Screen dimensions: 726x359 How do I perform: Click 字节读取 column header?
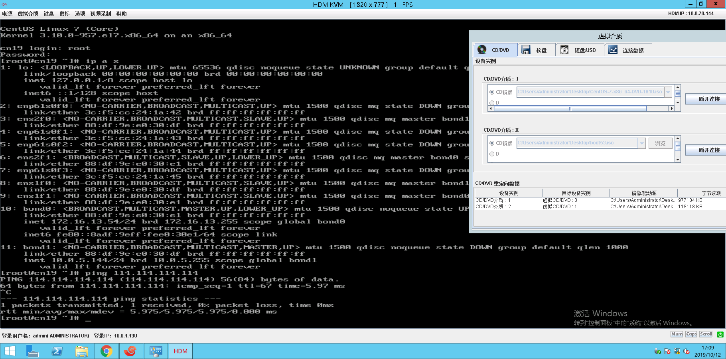click(702, 193)
